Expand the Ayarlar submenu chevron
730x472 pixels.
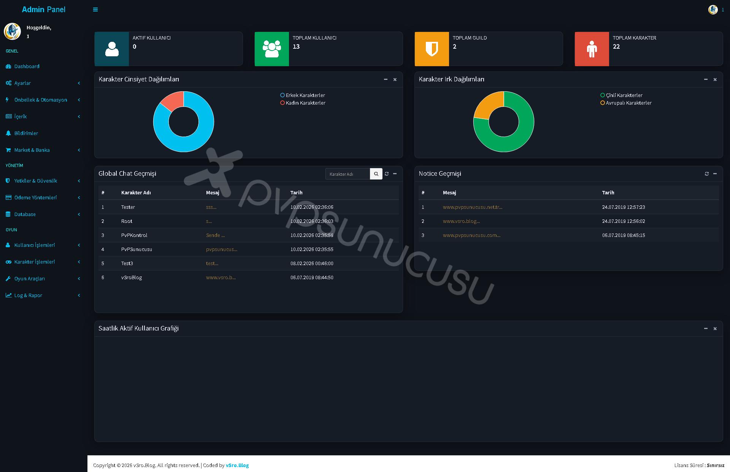pyautogui.click(x=79, y=83)
